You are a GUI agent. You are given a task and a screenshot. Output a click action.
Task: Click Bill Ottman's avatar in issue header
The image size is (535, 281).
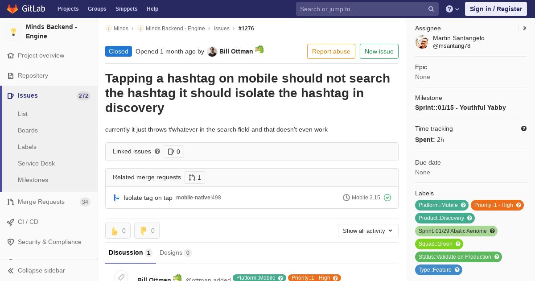point(212,52)
